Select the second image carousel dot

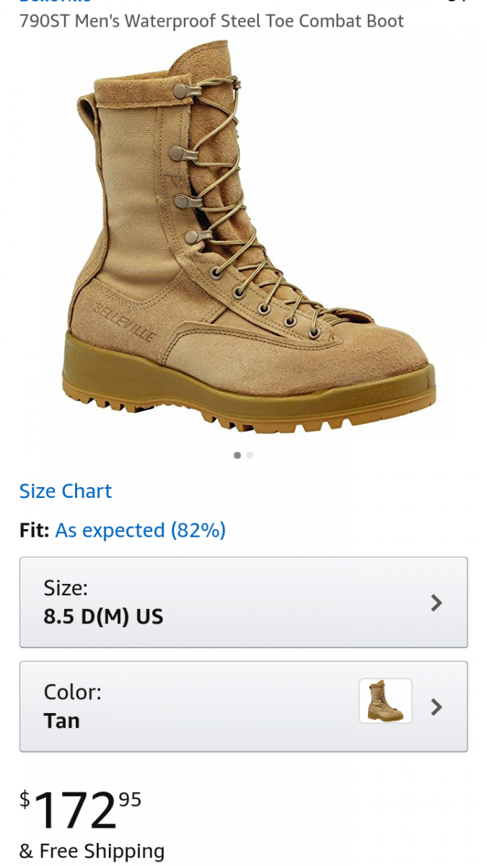(x=250, y=455)
